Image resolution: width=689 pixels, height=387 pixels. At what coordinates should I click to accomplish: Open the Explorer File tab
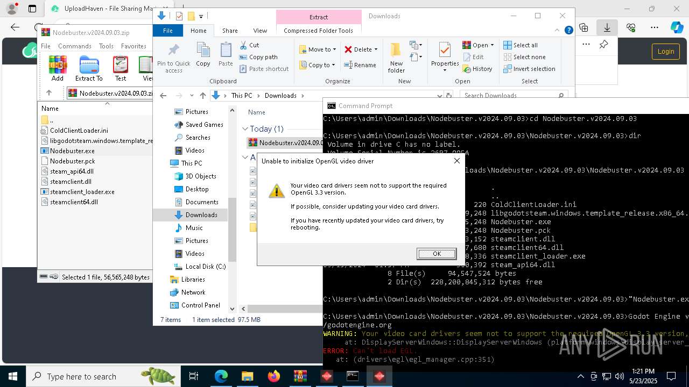tap(168, 31)
